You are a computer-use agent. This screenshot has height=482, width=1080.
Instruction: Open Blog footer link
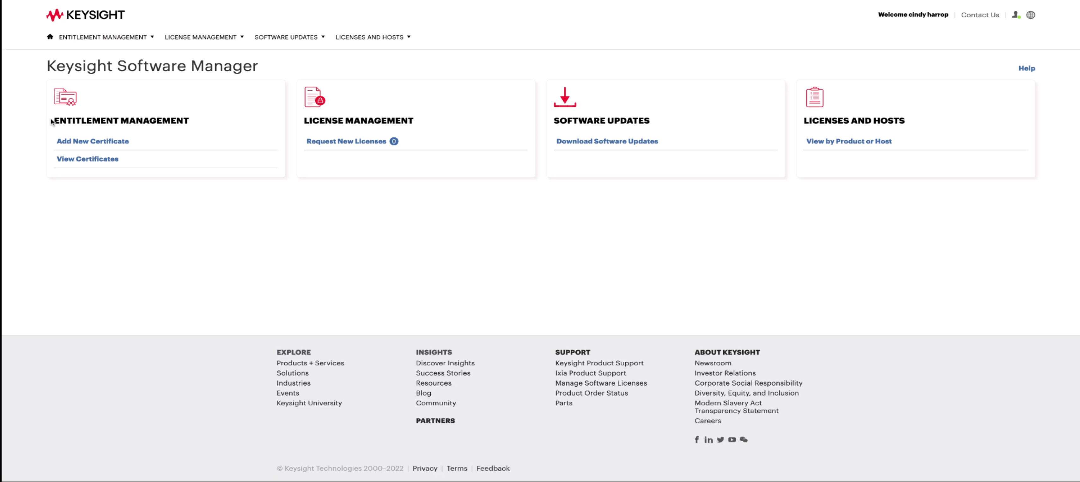pos(423,393)
